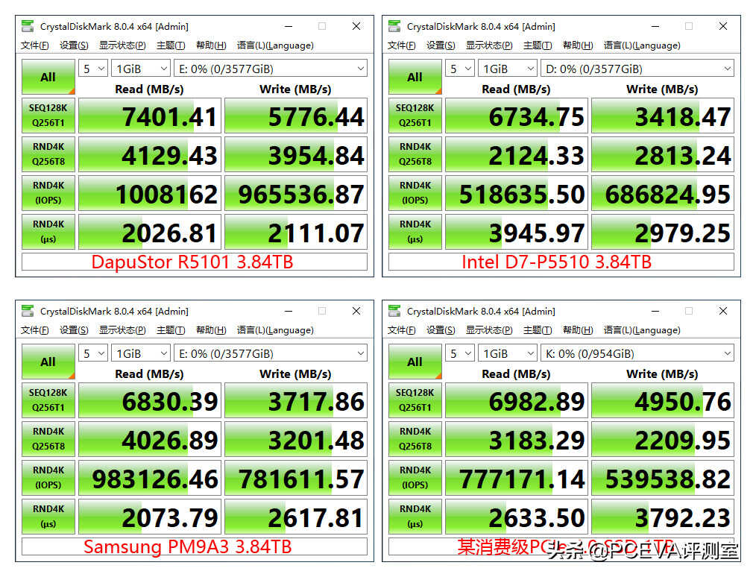This screenshot has width=756, height=577.
Task: Click the 4950.76 sequential write result
Action: 663,400
